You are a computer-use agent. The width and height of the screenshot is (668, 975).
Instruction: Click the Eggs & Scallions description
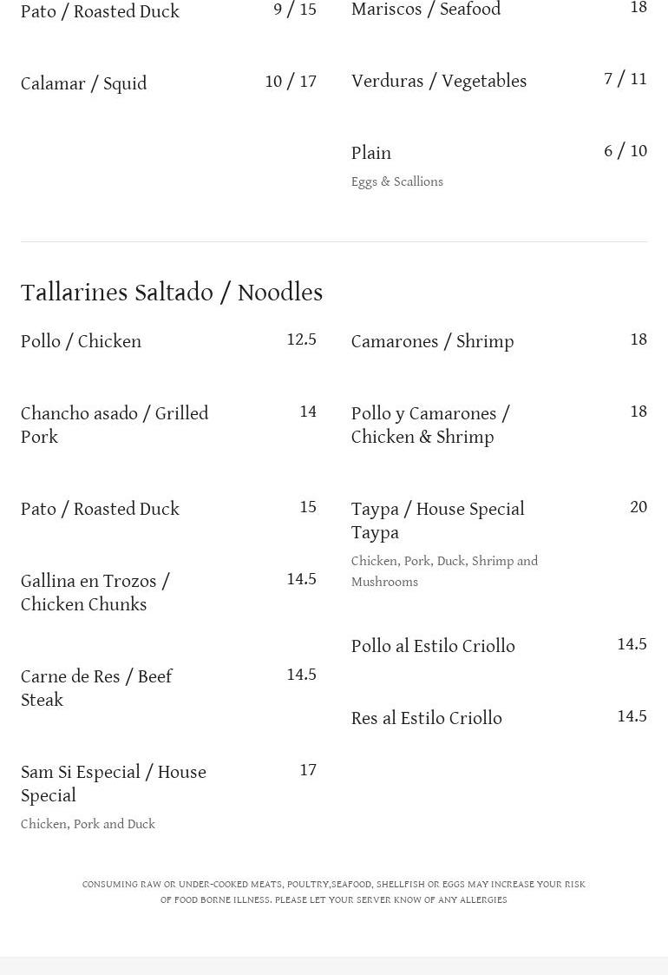[x=397, y=181]
